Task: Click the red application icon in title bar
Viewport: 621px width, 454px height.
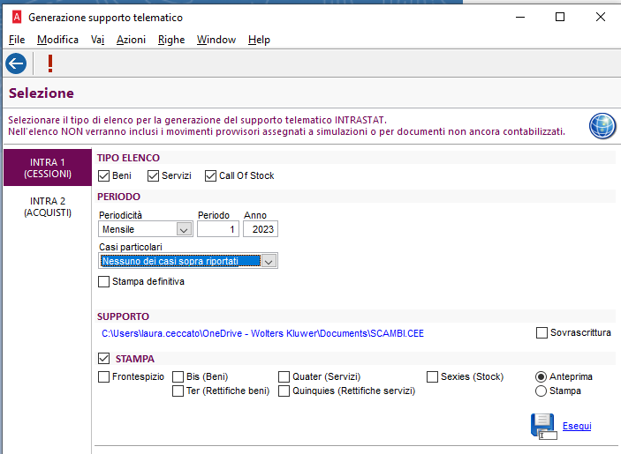Action: point(17,18)
